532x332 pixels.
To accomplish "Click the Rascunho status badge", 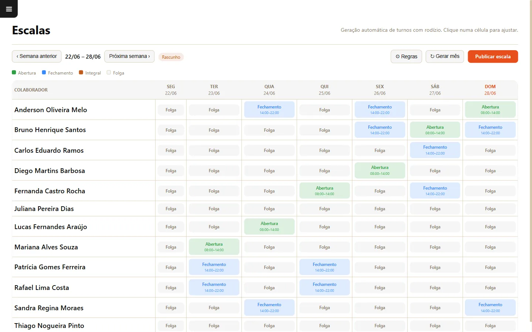I will pyautogui.click(x=171, y=57).
